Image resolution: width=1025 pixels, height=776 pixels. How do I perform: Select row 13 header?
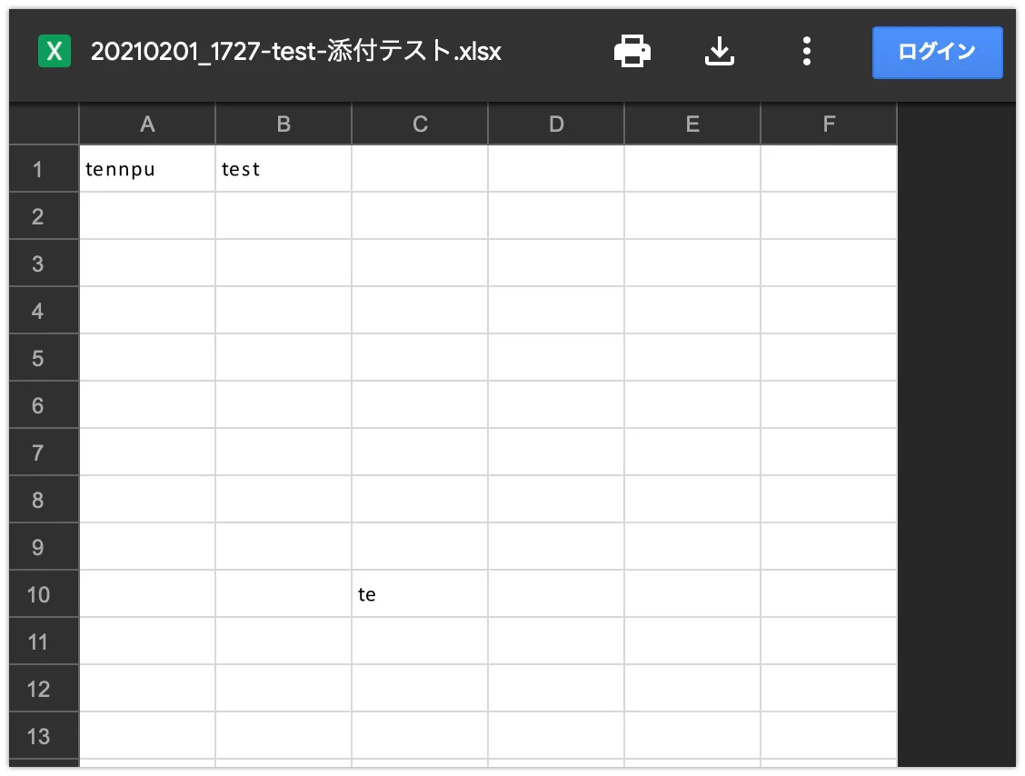[38, 736]
